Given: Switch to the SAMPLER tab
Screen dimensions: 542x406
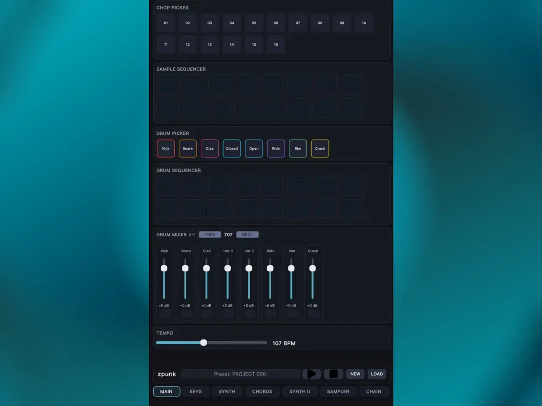Looking at the screenshot, I should pyautogui.click(x=338, y=392).
